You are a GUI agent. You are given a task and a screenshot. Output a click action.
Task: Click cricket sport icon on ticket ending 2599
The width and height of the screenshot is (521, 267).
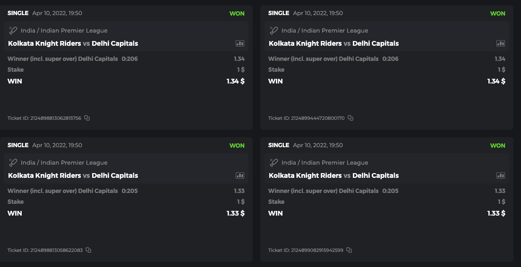click(x=274, y=163)
